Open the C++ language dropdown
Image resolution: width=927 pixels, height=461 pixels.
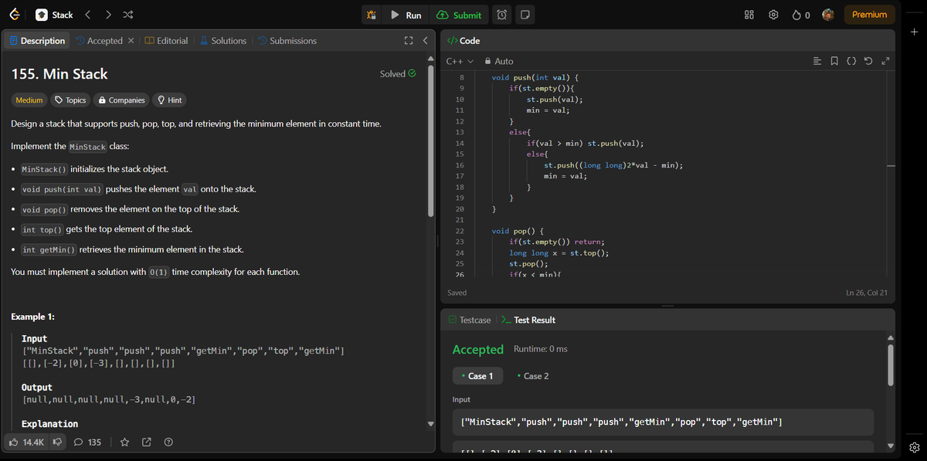pos(459,61)
